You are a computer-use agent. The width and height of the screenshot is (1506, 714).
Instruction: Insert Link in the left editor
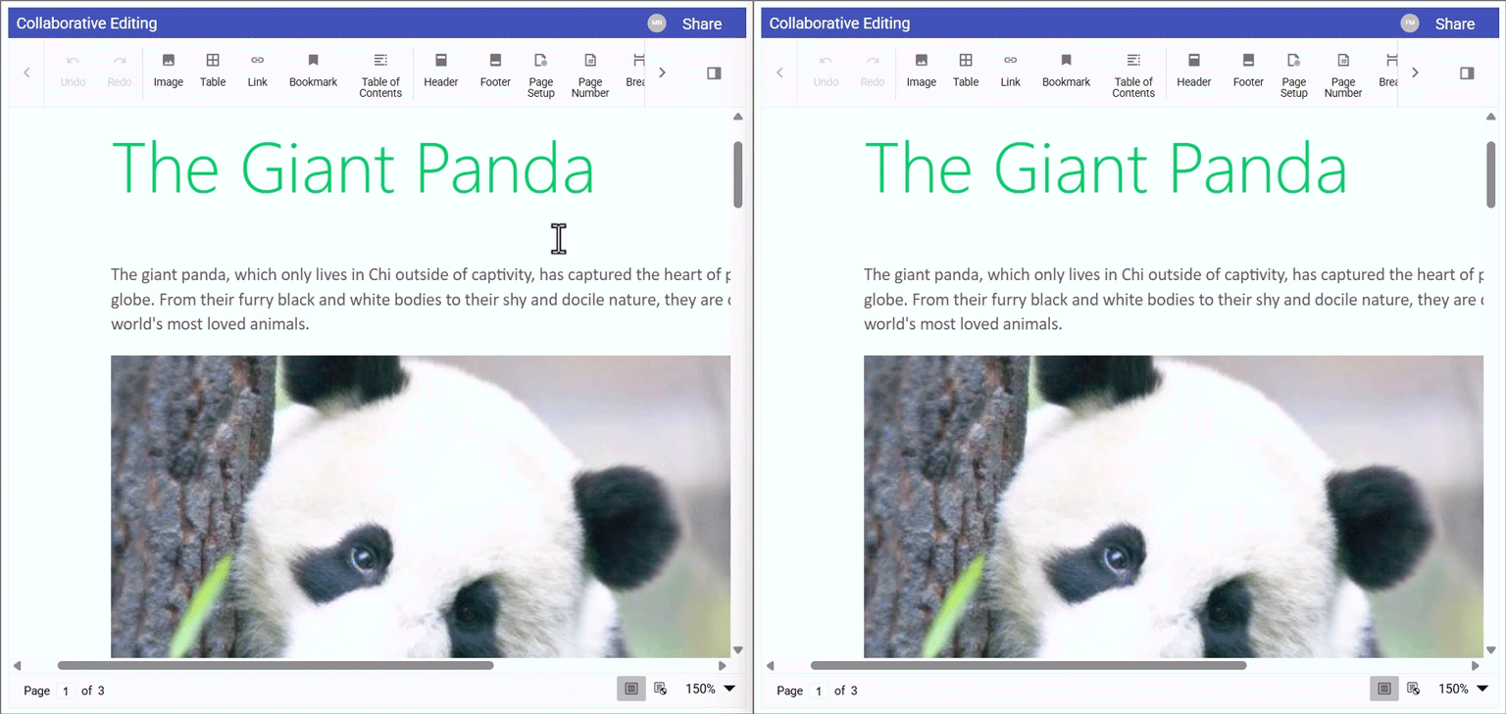tap(257, 71)
